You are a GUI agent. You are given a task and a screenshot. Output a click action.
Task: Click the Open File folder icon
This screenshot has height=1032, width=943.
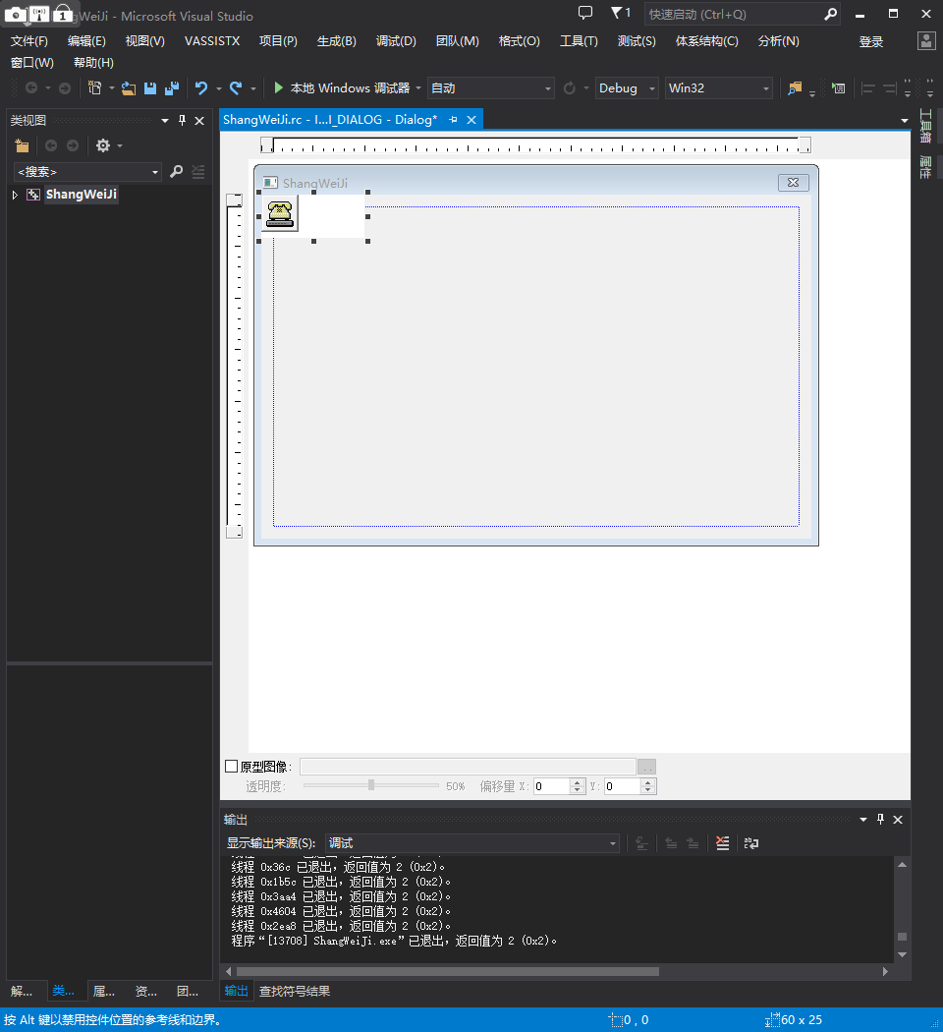(x=129, y=88)
